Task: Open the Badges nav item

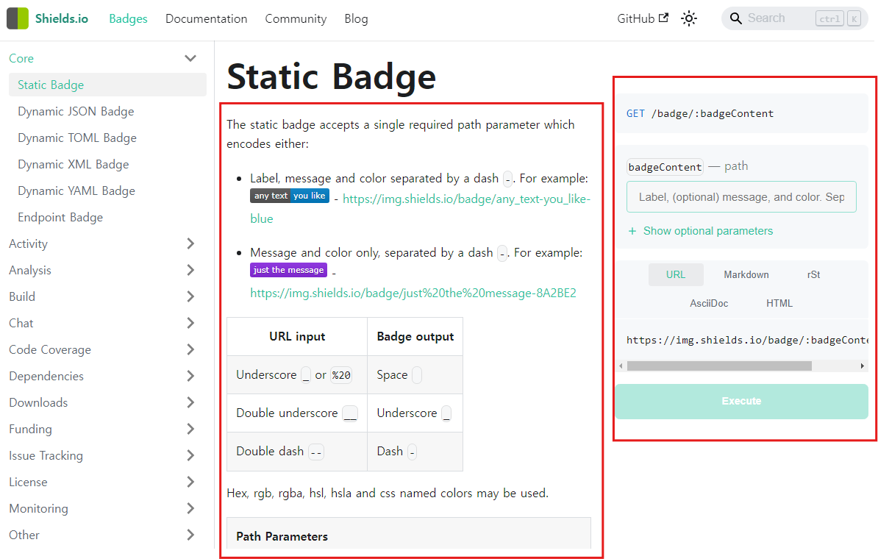Action: coord(128,18)
